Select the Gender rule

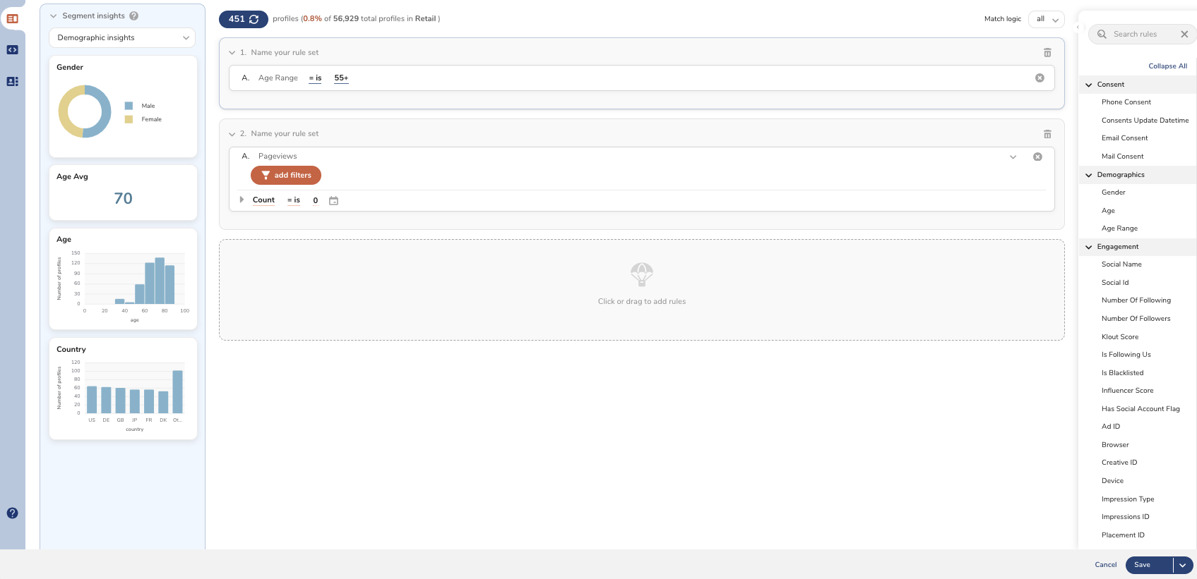tap(1114, 193)
